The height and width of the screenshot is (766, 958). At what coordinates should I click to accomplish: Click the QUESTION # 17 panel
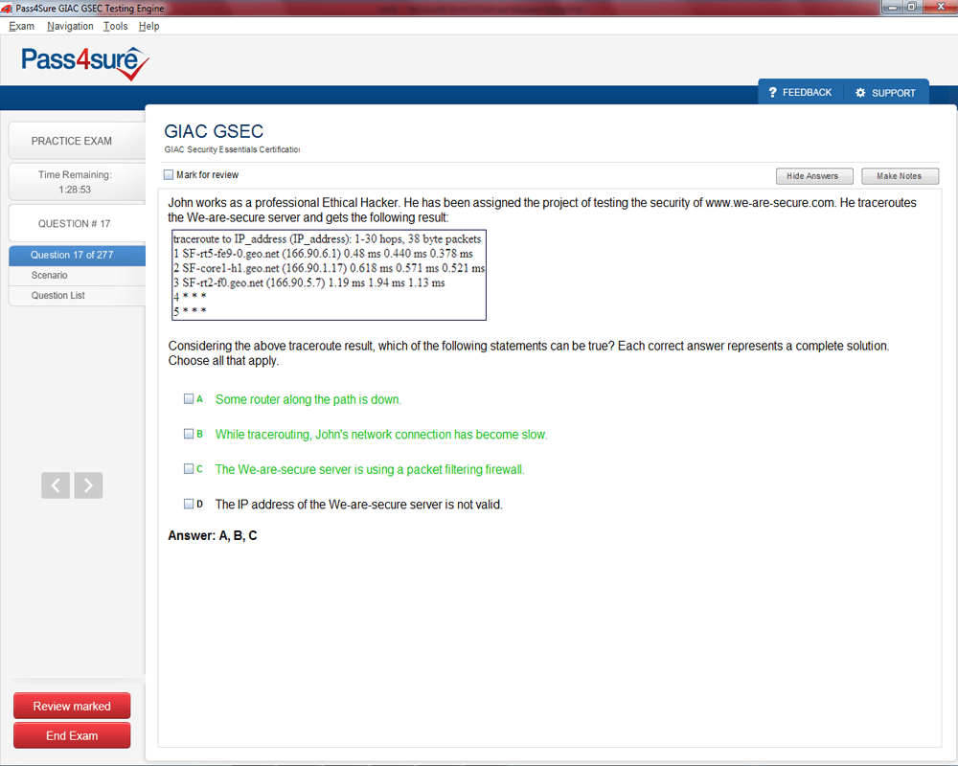[x=77, y=223]
